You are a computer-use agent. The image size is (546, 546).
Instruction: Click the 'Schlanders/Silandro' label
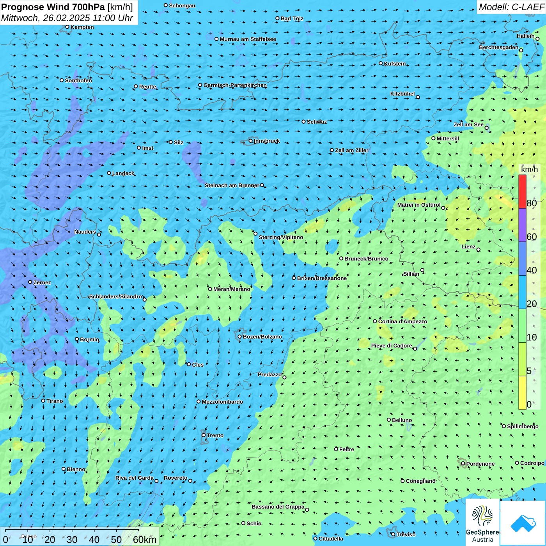(x=115, y=296)
